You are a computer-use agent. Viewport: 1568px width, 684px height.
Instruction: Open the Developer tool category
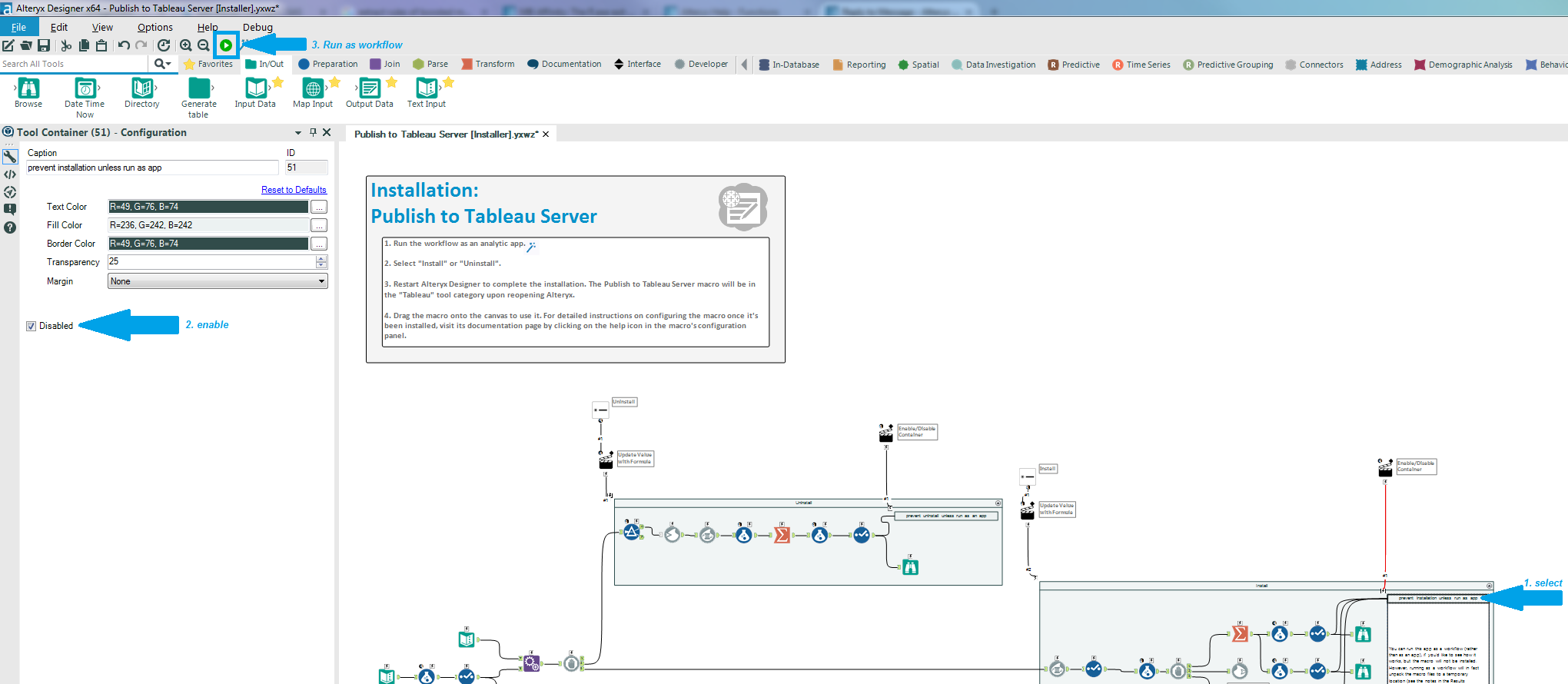pyautogui.click(x=701, y=65)
